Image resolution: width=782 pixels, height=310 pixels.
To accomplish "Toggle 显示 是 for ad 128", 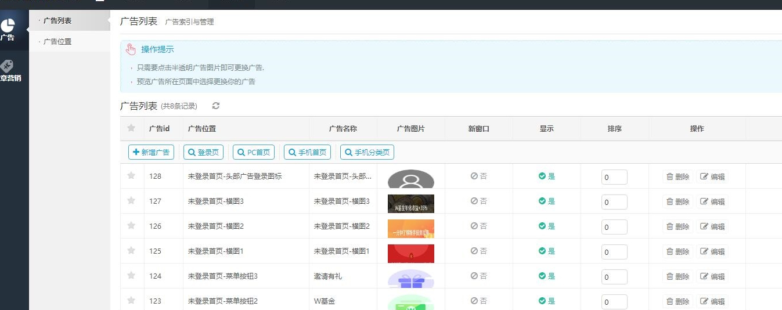I will (x=547, y=176).
